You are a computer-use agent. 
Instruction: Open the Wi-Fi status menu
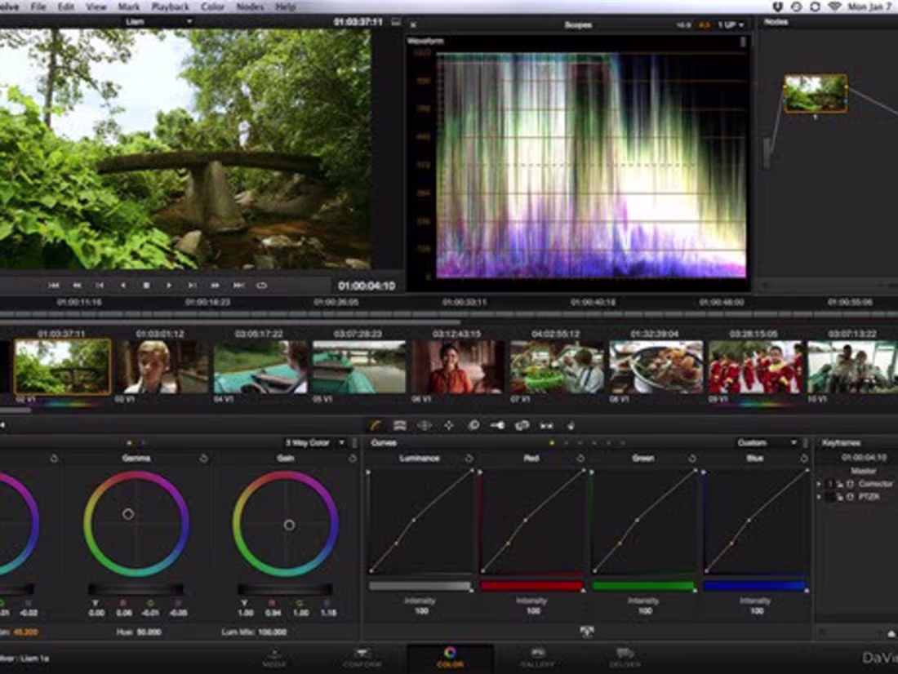tap(834, 7)
